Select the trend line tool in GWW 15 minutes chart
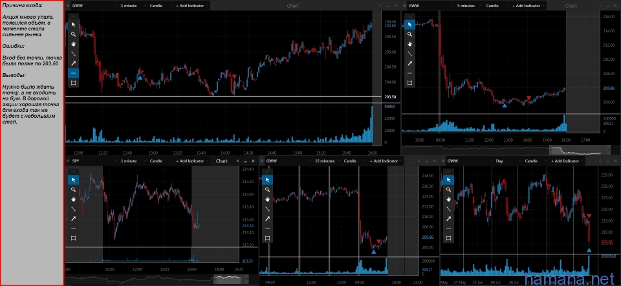 coord(267,209)
